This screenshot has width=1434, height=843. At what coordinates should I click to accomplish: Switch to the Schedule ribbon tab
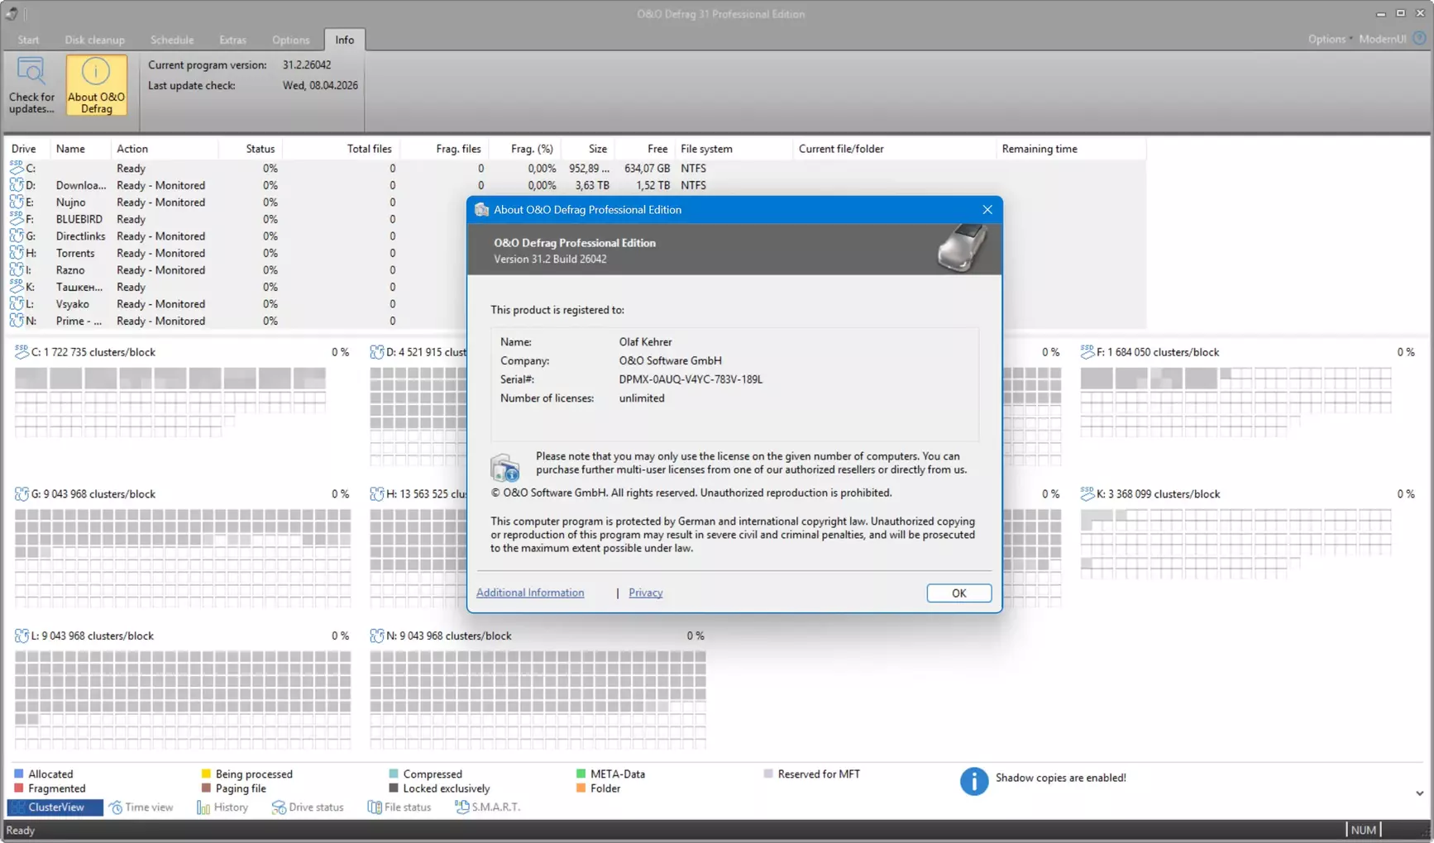(172, 40)
